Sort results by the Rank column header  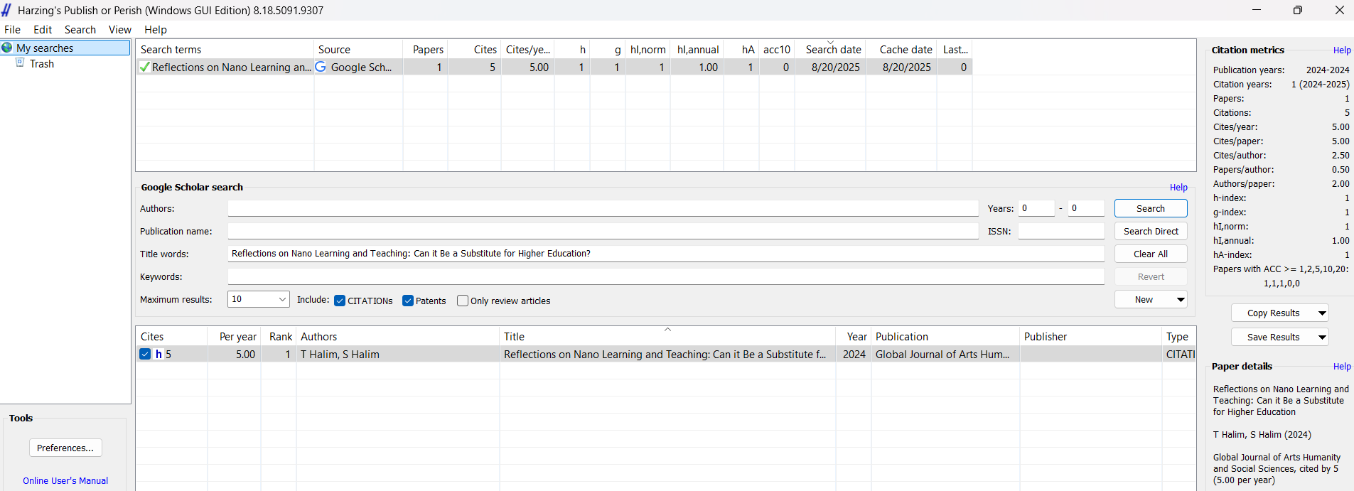point(279,337)
